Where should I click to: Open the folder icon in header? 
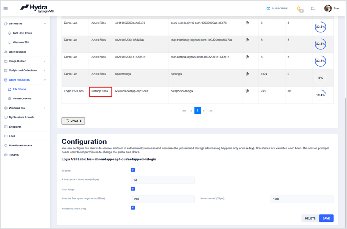pyautogui.click(x=313, y=8)
